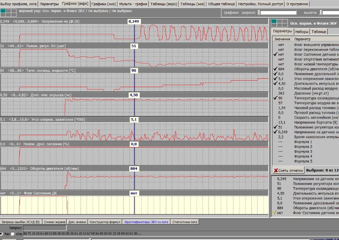This screenshot has width=339, height=240.
Task: Open 'Конструктор формул'
Action: coord(105,222)
